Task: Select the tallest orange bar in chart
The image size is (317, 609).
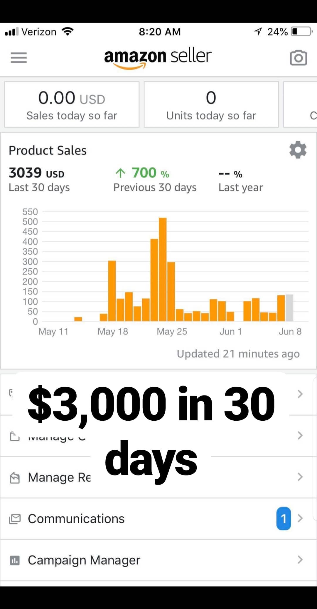Action: (x=163, y=269)
